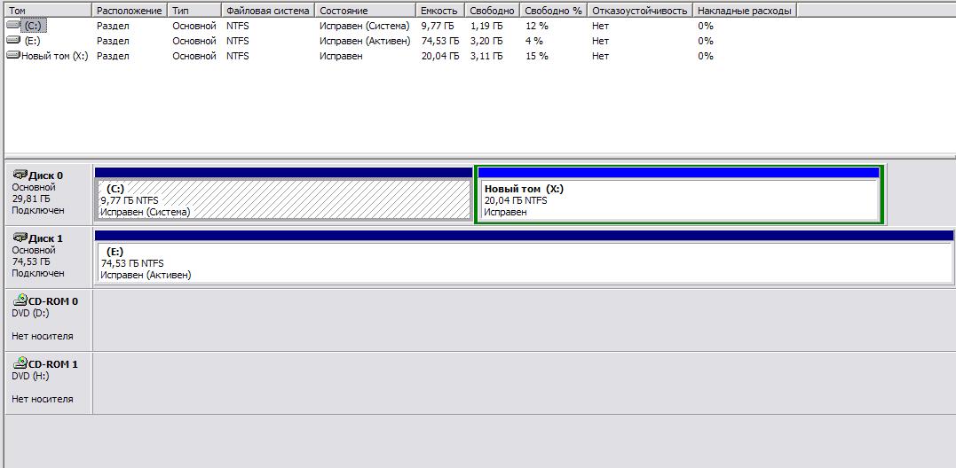
Task: Sort by the Файловая система column header
Action: point(268,11)
